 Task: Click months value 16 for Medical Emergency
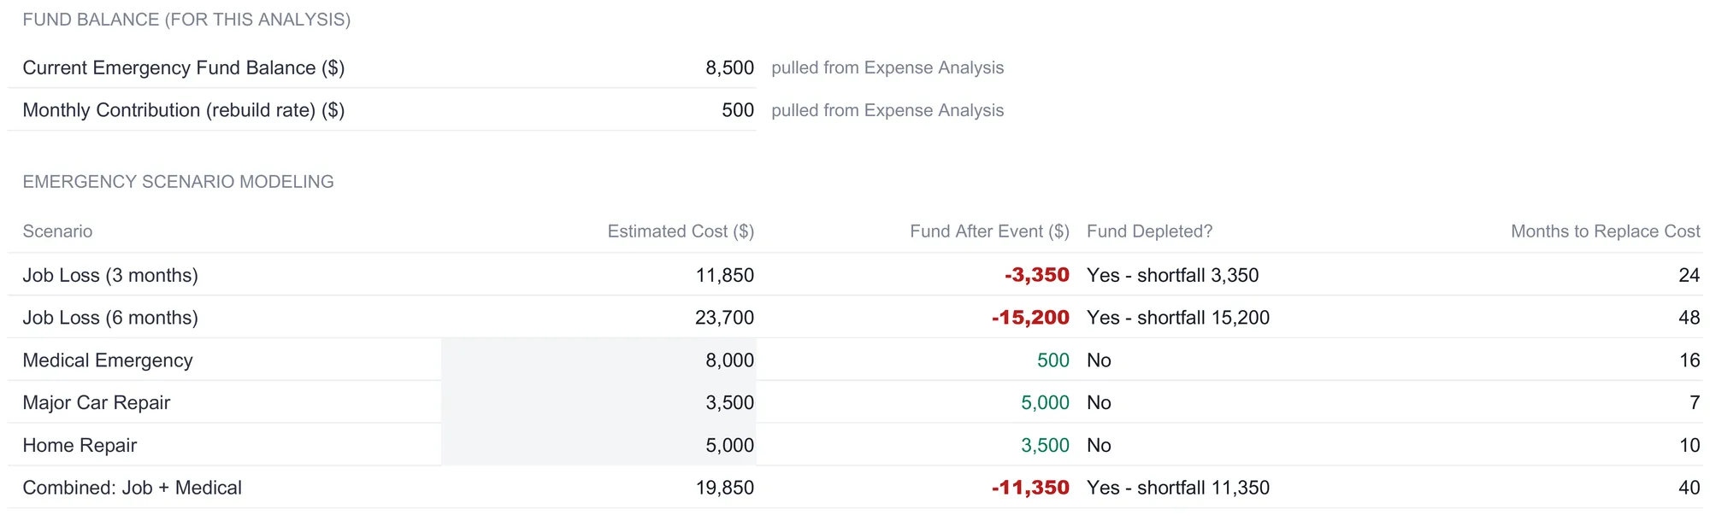(1689, 360)
